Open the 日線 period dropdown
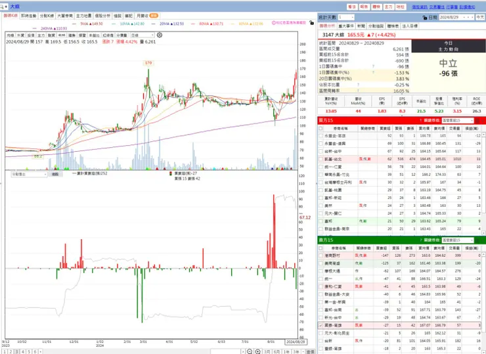486x354 pixels. pos(142,35)
